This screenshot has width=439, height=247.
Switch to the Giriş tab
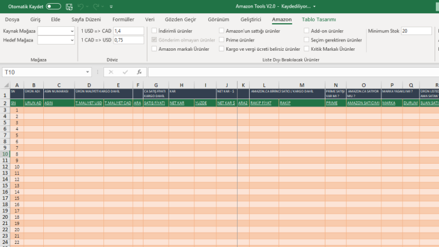pyautogui.click(x=35, y=19)
